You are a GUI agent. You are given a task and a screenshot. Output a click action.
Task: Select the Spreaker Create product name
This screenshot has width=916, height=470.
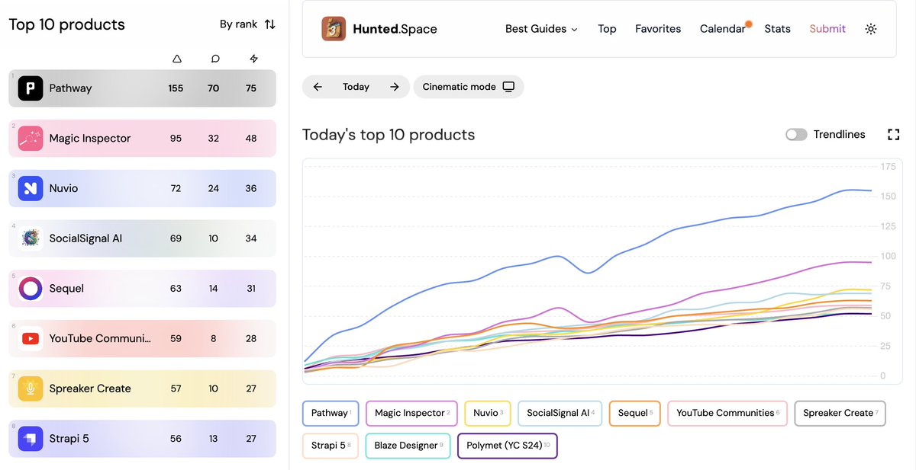point(90,388)
